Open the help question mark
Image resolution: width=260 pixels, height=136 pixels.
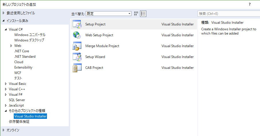[x=250, y=5]
